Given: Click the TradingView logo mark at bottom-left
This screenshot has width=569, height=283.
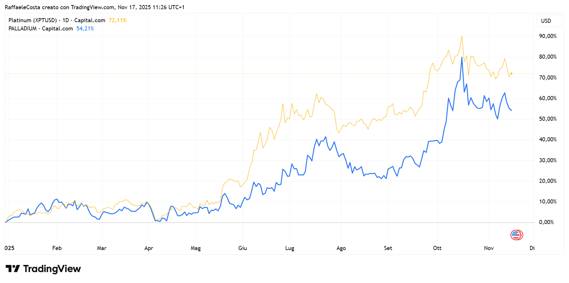Looking at the screenshot, I should 13,269.
